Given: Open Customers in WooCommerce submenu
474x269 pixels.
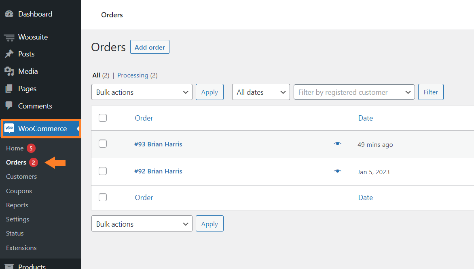Looking at the screenshot, I should pos(21,177).
